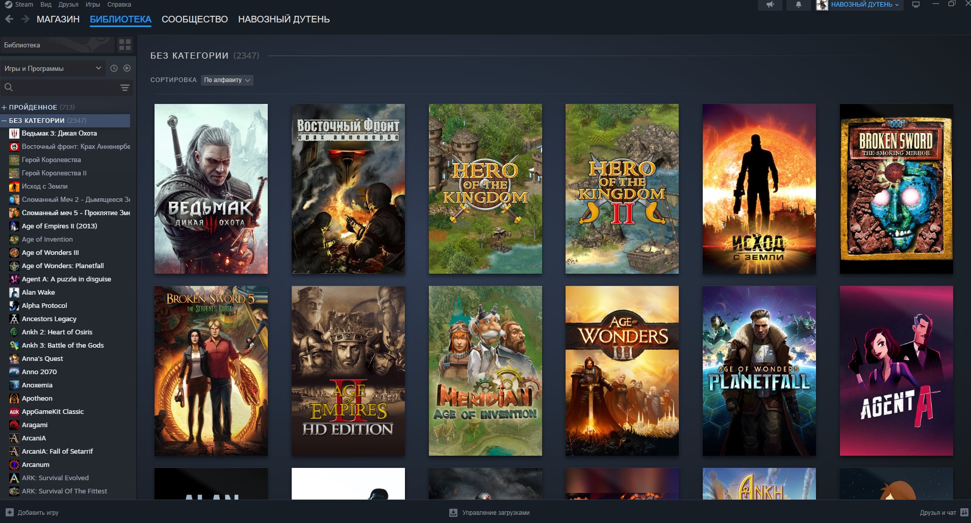
Task: Open the Hero of the Kingdom cover
Action: (x=485, y=189)
